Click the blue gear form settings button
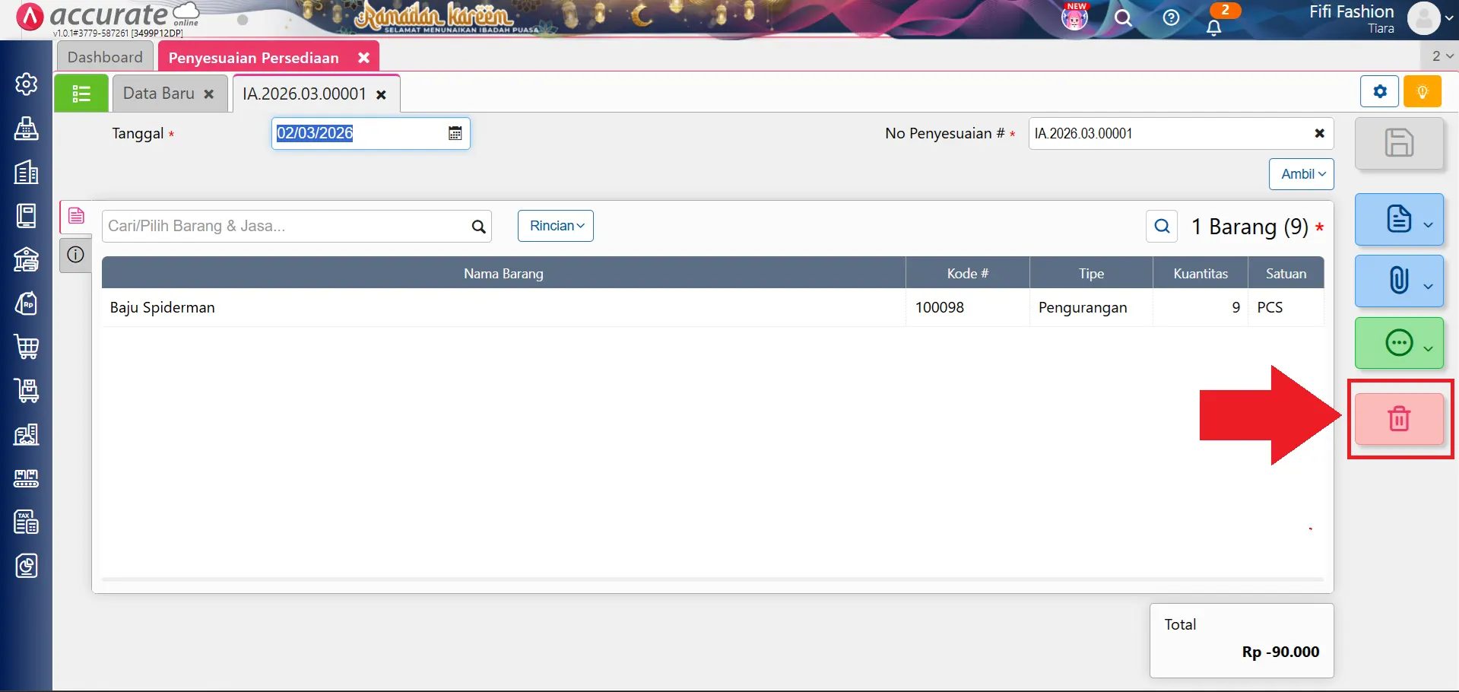 [x=1379, y=92]
